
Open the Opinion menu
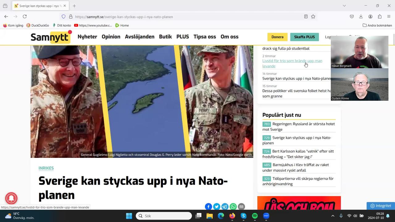click(x=111, y=37)
